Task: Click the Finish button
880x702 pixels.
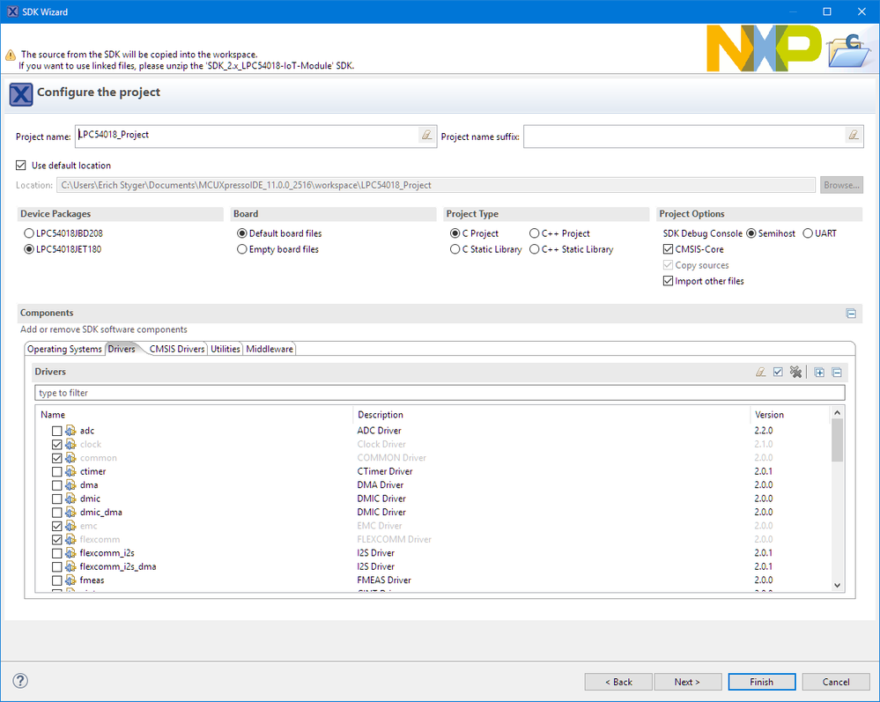Action: 762,682
